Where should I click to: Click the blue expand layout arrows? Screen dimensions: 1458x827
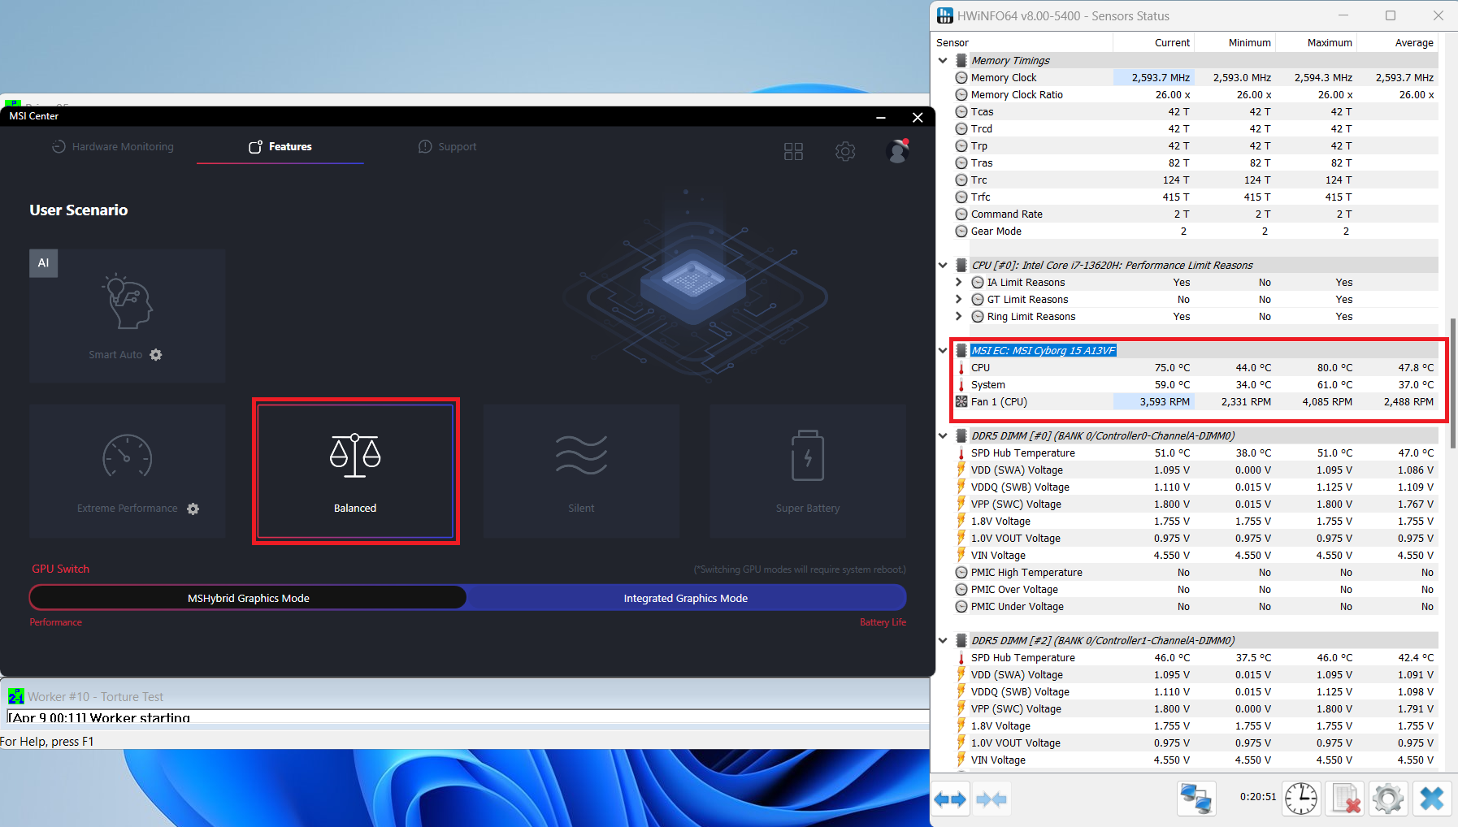coord(950,799)
